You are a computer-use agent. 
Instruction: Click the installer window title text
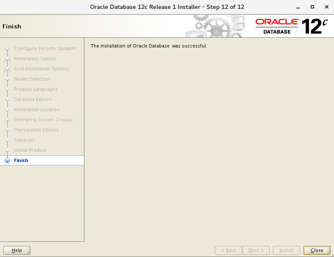(x=167, y=7)
